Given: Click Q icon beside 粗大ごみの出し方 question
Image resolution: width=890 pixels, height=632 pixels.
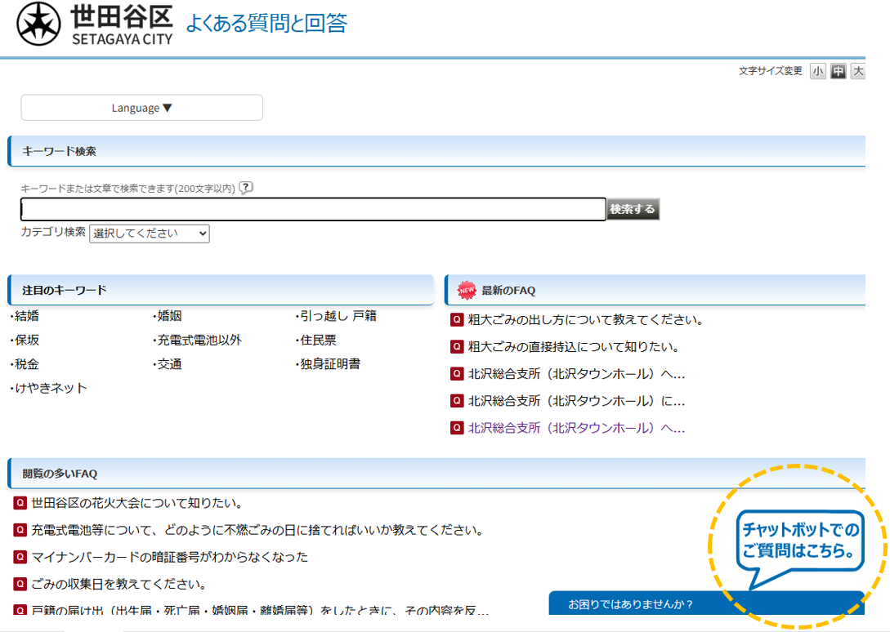Looking at the screenshot, I should (x=457, y=320).
